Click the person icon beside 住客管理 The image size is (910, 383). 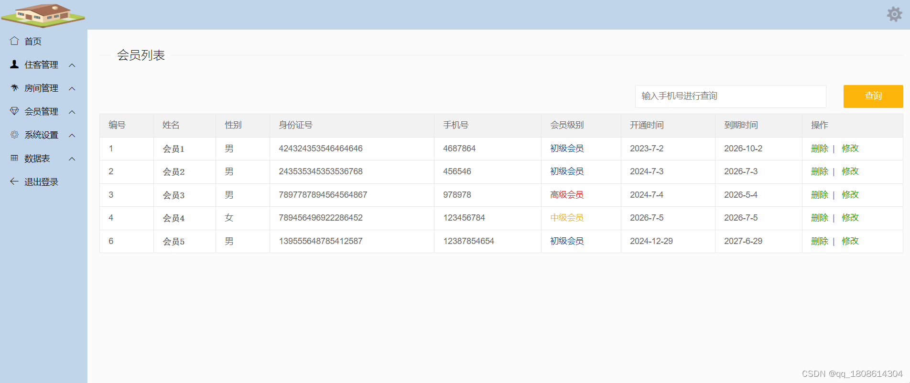[14, 64]
